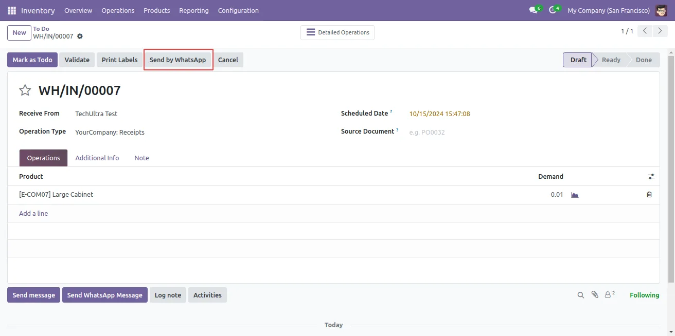Image resolution: width=675 pixels, height=336 pixels.
Task: Toggle the Following status button
Action: click(644, 295)
